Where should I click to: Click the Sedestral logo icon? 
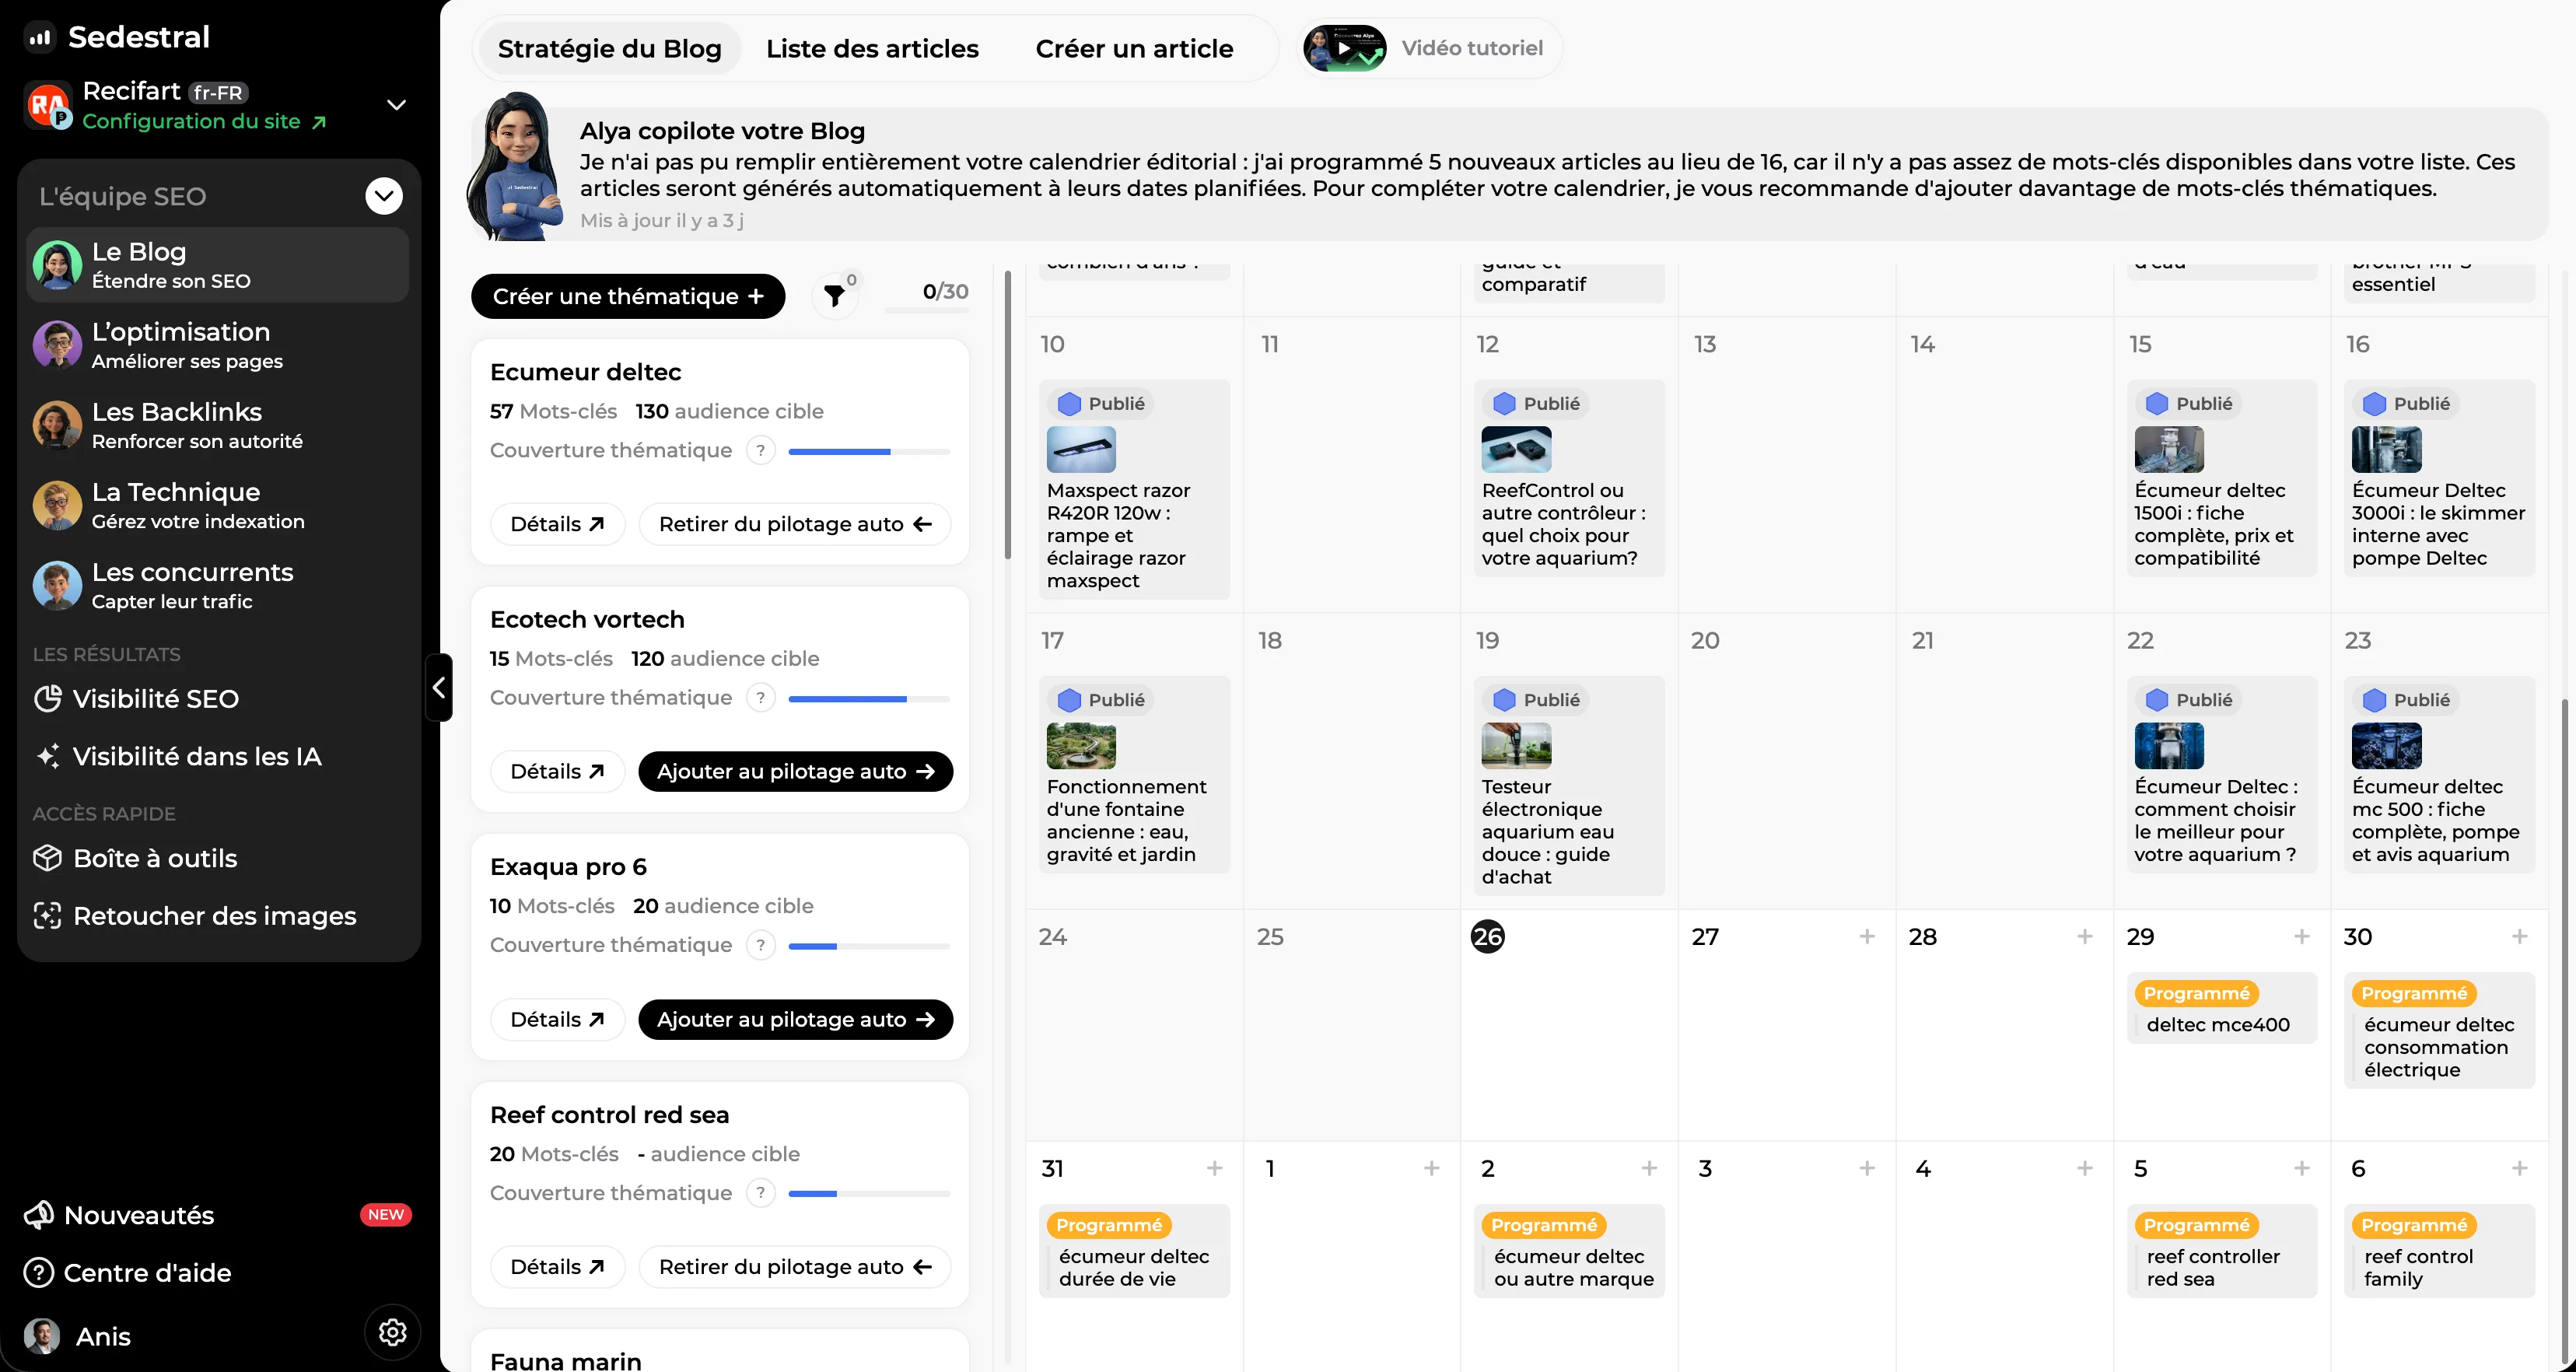(x=40, y=38)
